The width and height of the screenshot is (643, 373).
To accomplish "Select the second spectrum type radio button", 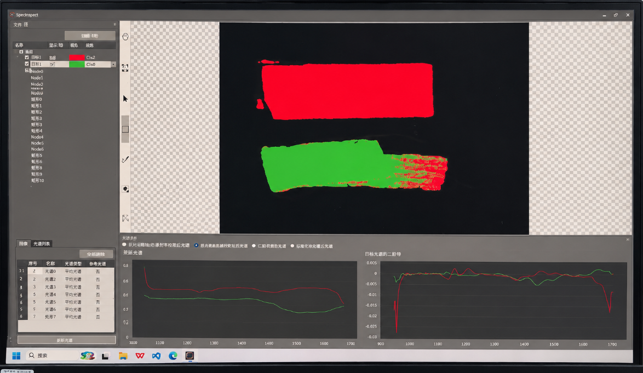I will point(196,245).
